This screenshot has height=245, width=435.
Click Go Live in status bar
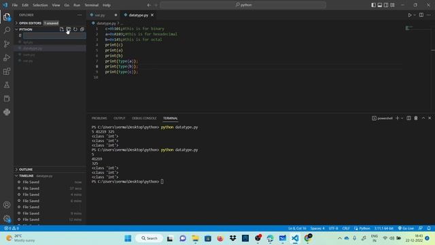tap(406, 229)
